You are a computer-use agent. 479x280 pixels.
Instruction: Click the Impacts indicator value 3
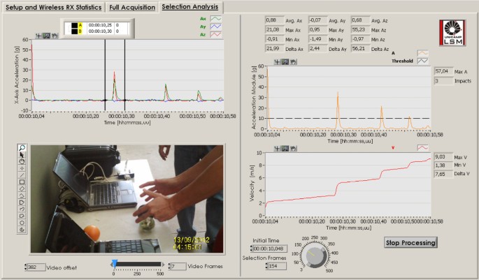pyautogui.click(x=443, y=81)
